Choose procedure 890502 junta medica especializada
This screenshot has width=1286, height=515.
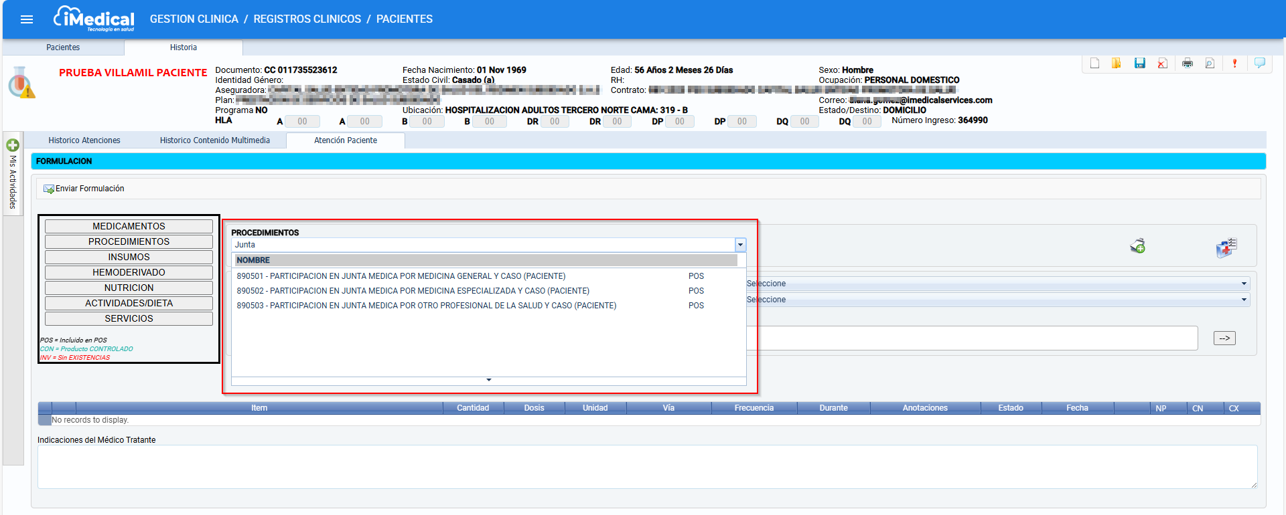413,291
